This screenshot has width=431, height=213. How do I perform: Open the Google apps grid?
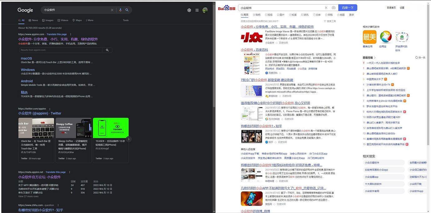tap(197, 10)
